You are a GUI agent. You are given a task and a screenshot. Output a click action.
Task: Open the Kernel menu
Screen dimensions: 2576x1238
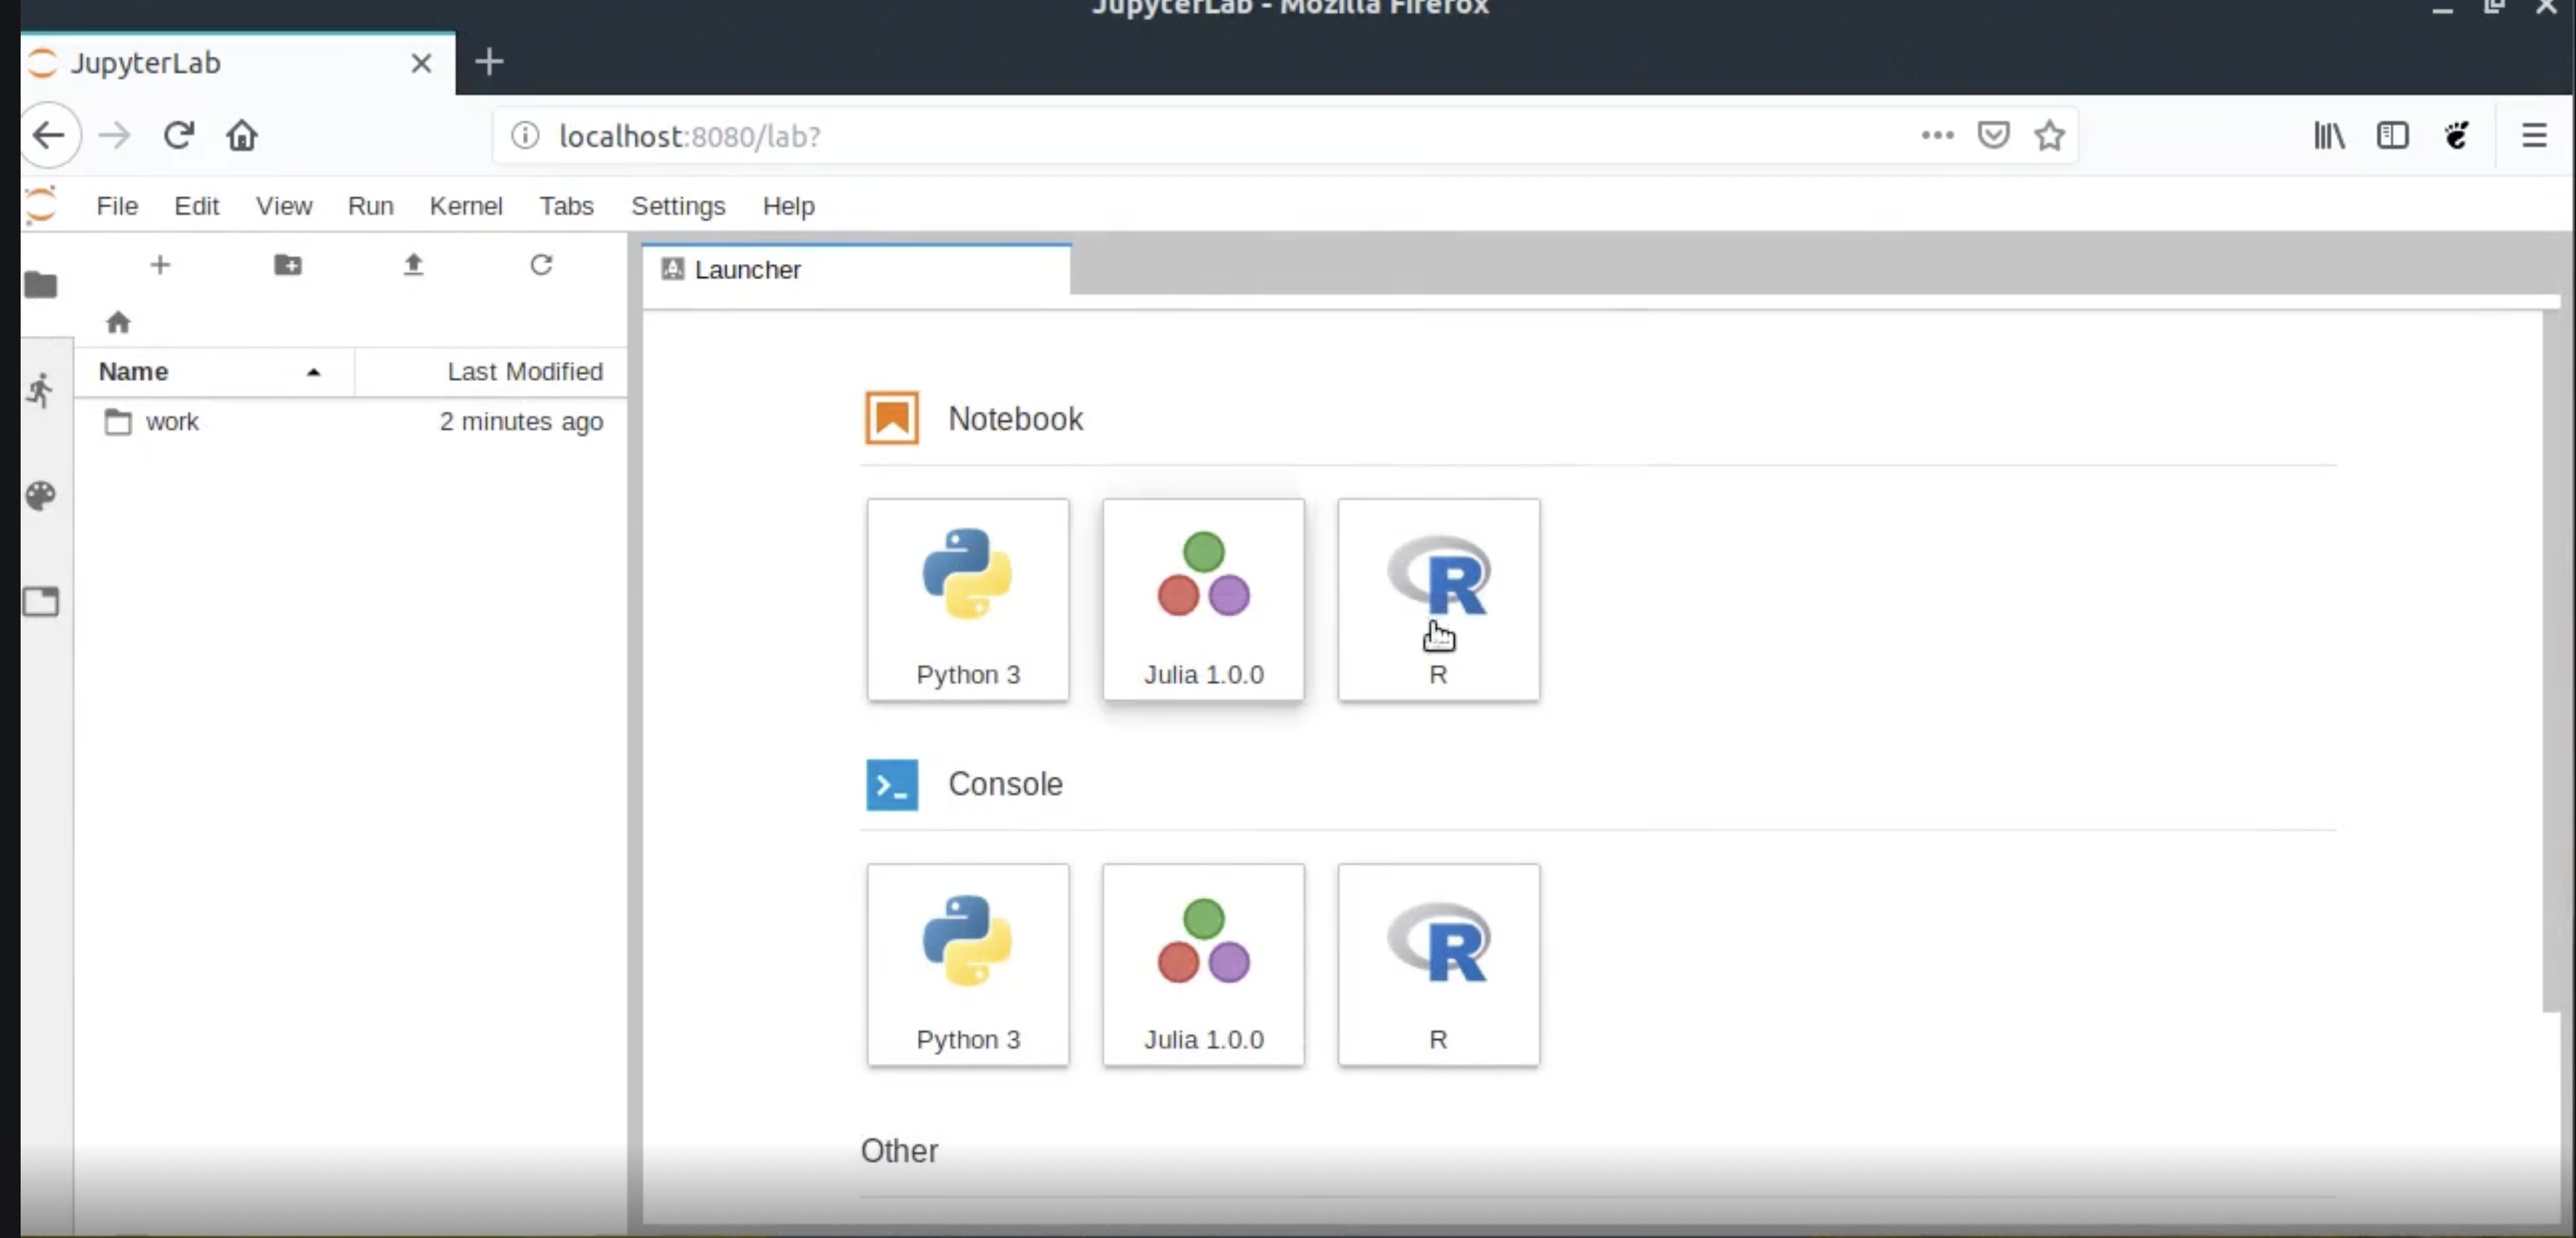(x=466, y=205)
